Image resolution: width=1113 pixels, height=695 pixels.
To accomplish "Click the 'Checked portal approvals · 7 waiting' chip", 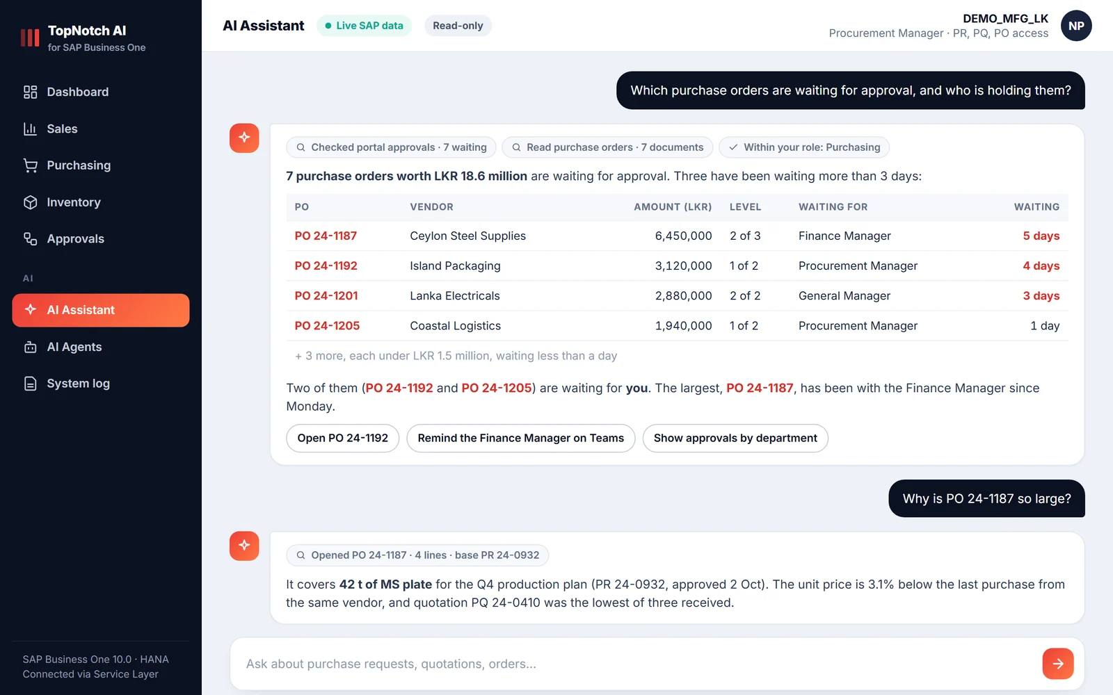I will (x=391, y=147).
